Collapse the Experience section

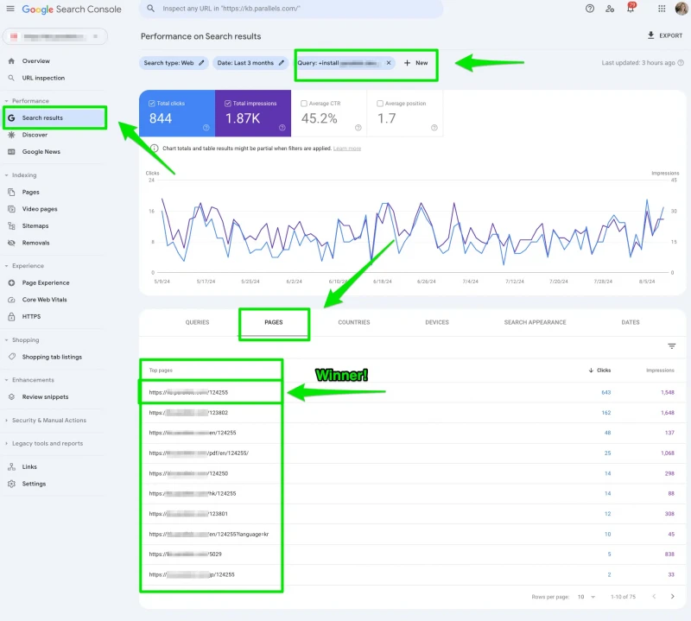click(6, 266)
